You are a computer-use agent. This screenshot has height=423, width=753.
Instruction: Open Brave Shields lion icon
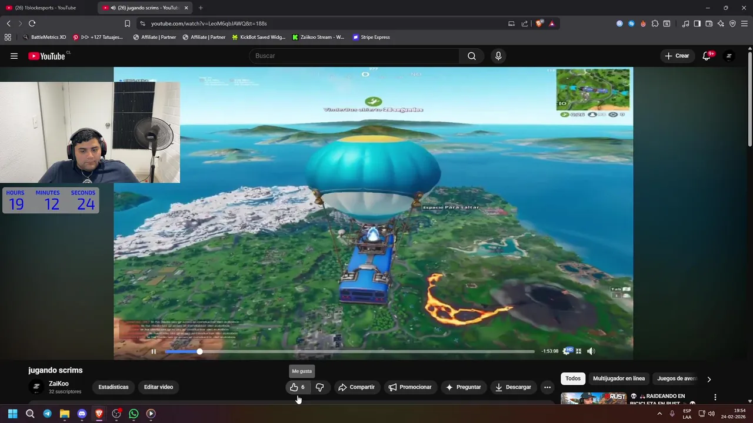point(539,23)
